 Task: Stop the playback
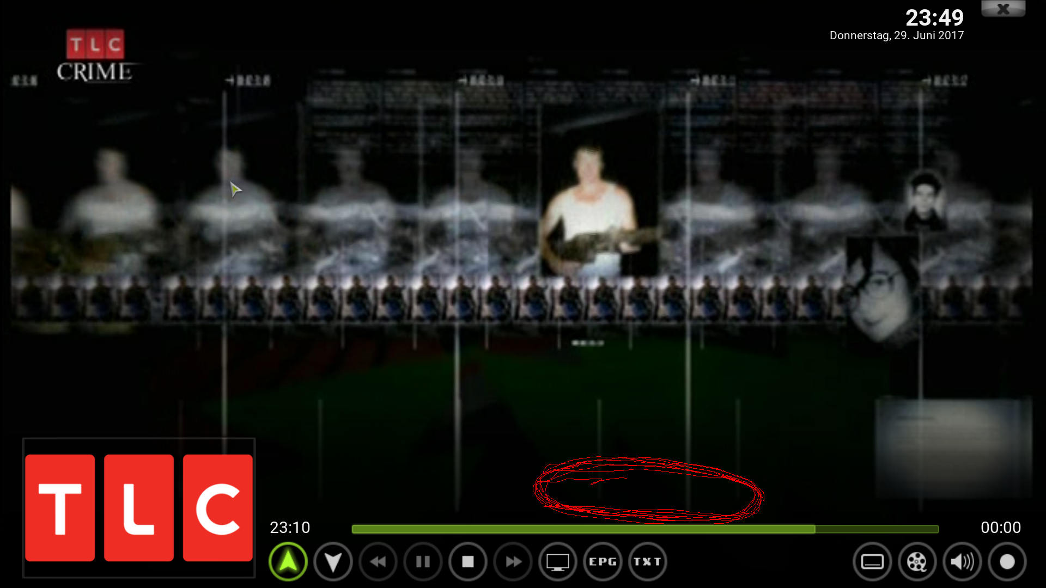click(x=468, y=561)
